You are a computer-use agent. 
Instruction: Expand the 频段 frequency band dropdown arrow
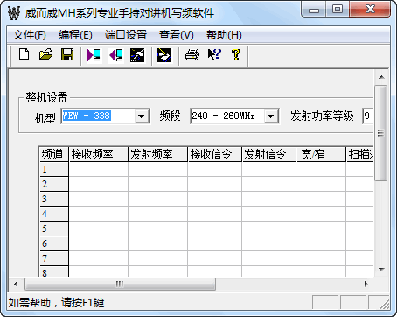[271, 116]
